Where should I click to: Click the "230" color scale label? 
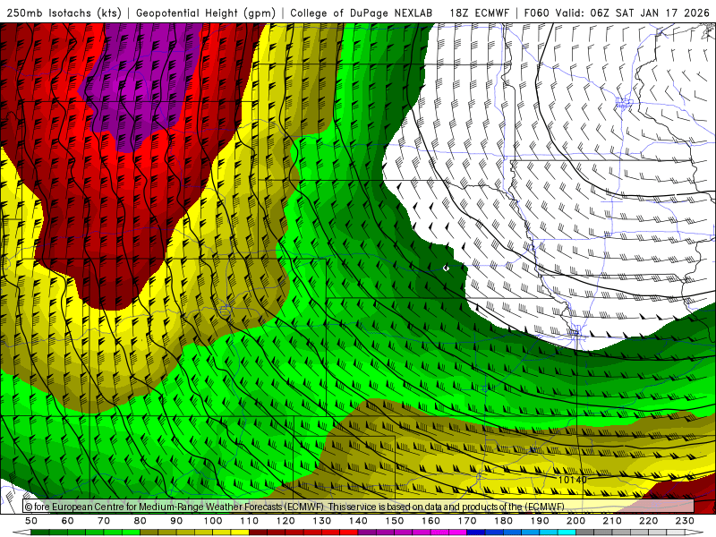(686, 521)
